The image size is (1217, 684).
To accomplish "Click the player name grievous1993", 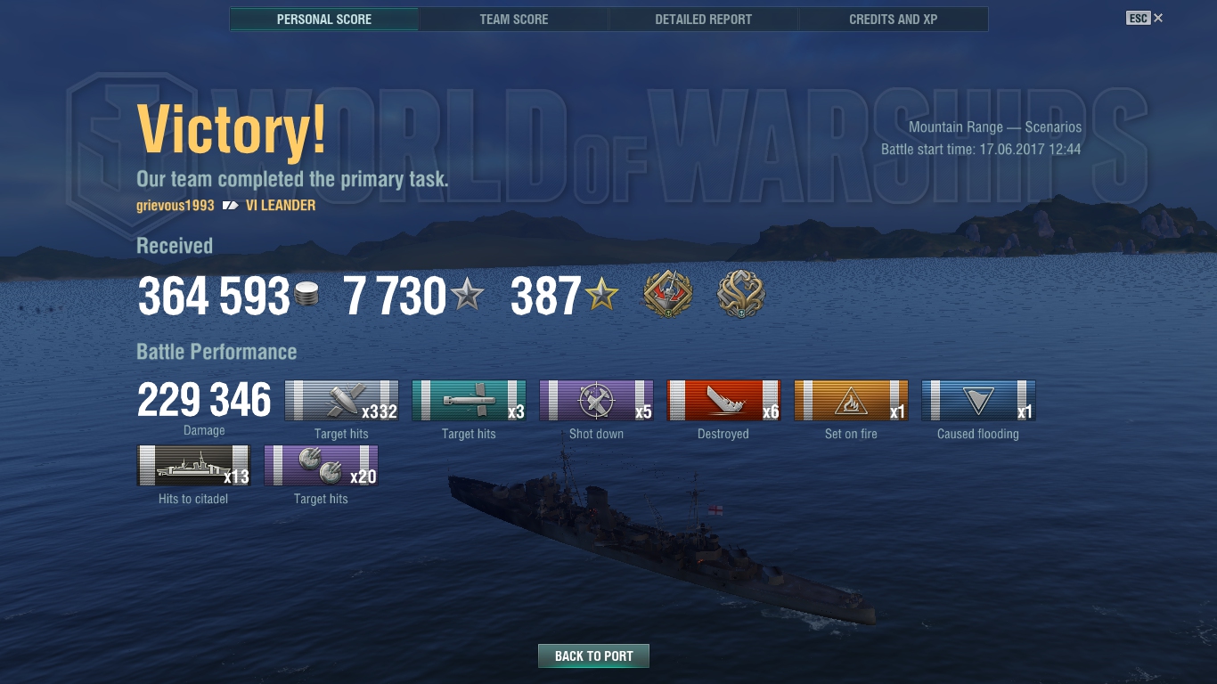I will [x=176, y=205].
